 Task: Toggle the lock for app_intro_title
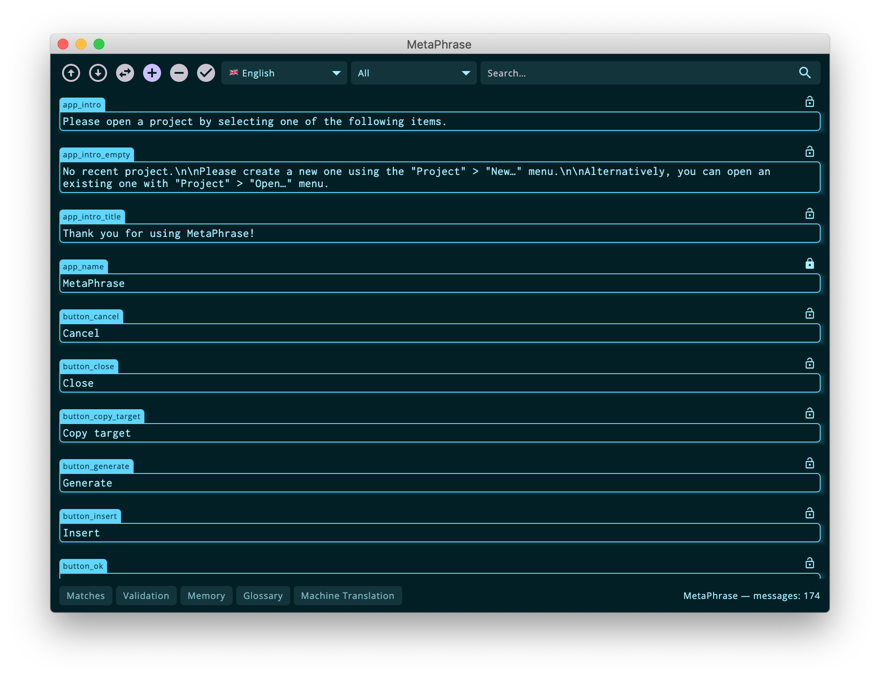(x=810, y=214)
